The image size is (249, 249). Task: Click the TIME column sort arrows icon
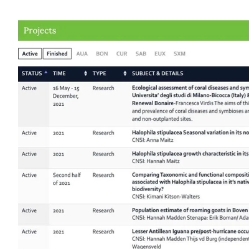(85, 73)
